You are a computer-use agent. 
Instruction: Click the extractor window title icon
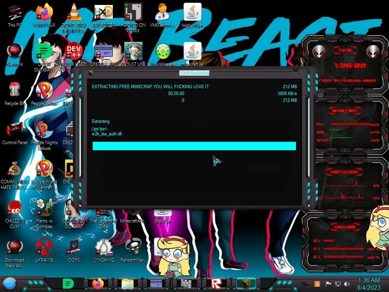pos(91,73)
